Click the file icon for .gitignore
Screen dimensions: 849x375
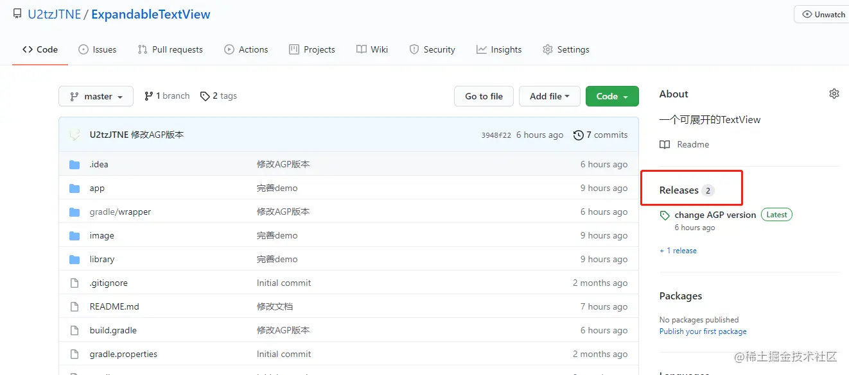pyautogui.click(x=74, y=283)
